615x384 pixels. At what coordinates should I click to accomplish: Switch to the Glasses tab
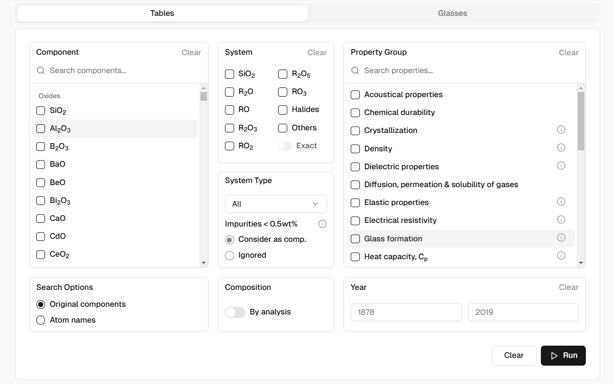452,13
